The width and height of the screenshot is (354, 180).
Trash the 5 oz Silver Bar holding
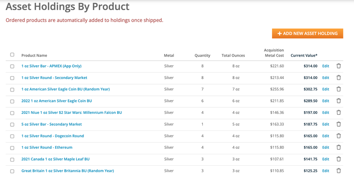[x=338, y=124]
